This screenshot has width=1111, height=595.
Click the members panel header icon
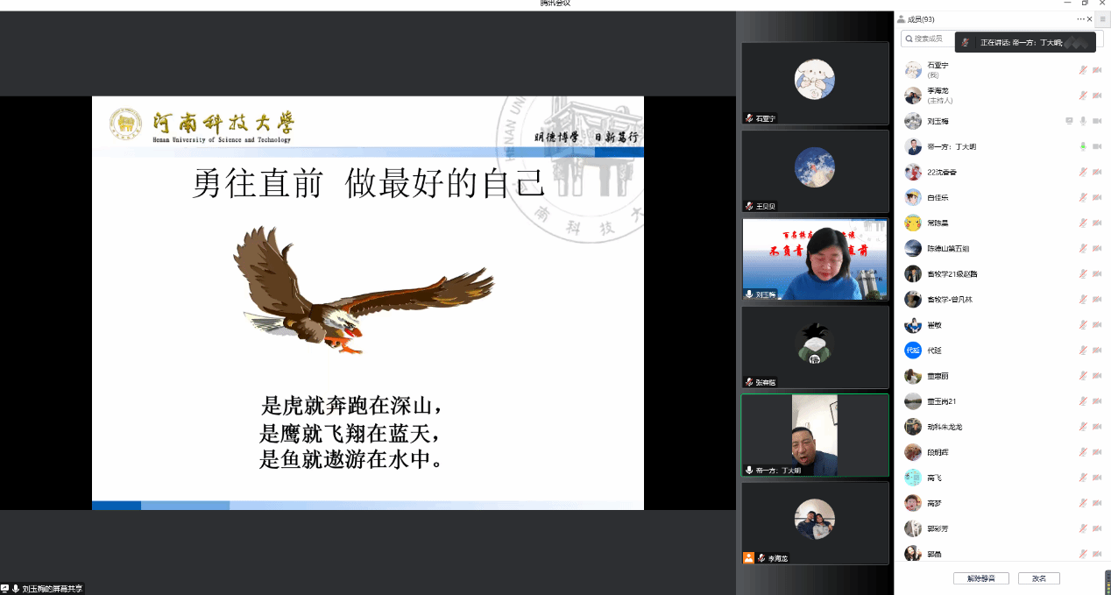point(901,19)
